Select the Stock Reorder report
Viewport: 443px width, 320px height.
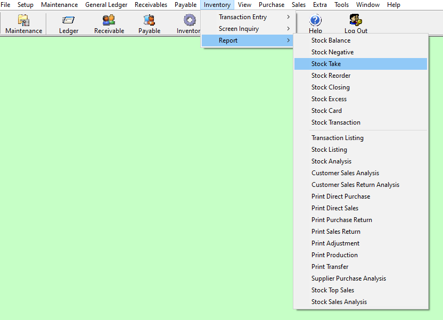[x=361, y=76]
